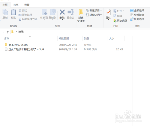The width and height of the screenshot is (150, 126).
Task: Click Invert selection option
Action: (x=137, y=19)
